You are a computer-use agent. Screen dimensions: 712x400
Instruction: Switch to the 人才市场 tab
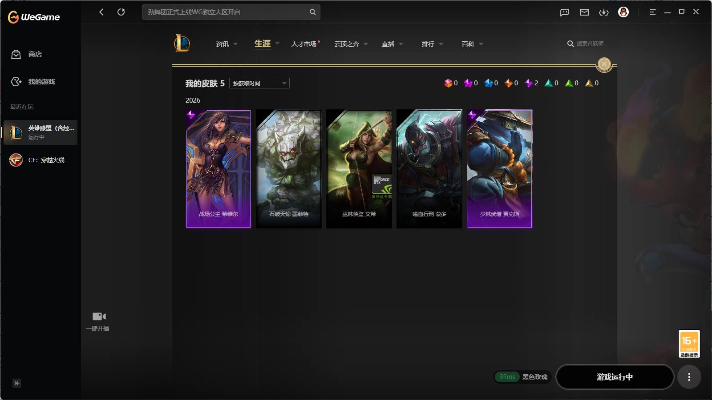click(x=304, y=44)
